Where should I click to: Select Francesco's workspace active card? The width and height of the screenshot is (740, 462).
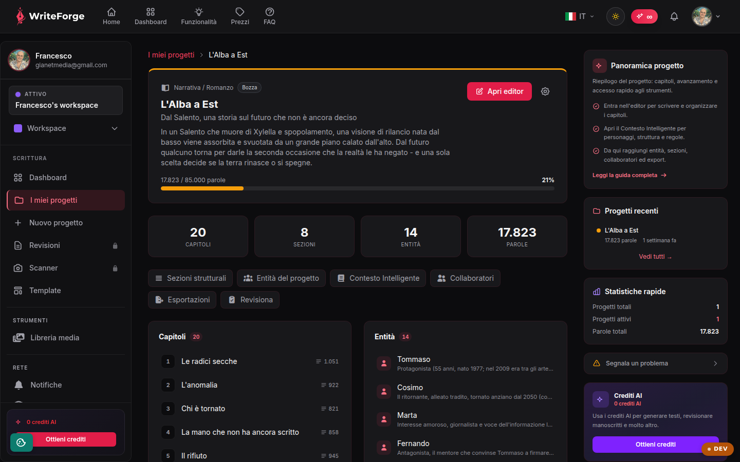tap(66, 100)
